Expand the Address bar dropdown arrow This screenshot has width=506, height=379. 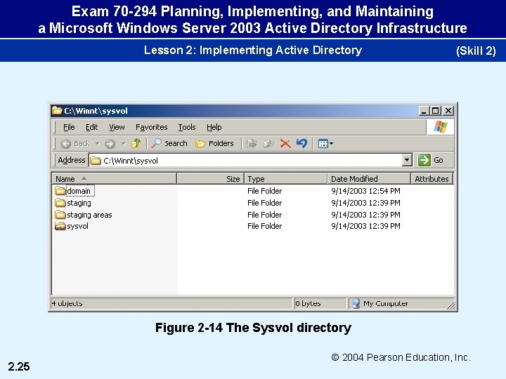click(x=407, y=160)
